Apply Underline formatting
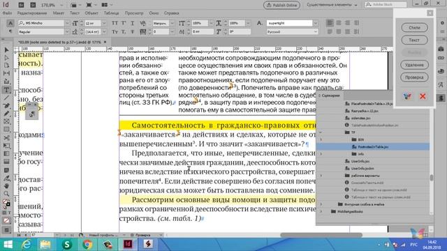The image size is (447, 251). click(x=132, y=23)
